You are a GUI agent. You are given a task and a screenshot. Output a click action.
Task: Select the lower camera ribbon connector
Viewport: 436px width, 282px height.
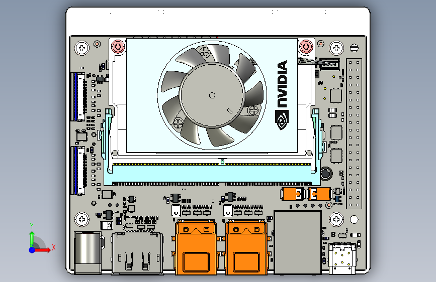click(x=78, y=171)
